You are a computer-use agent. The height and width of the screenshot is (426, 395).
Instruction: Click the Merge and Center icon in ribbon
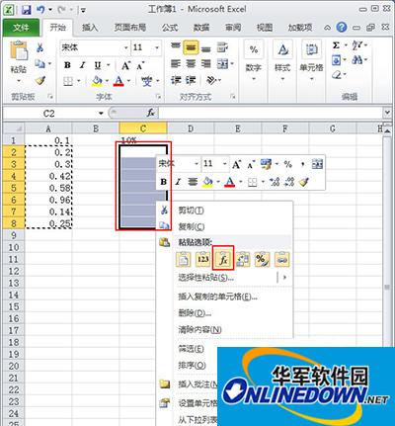223,64
